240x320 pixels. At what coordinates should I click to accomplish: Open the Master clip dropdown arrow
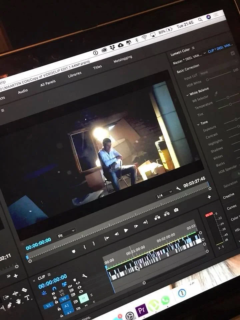pos(204,53)
